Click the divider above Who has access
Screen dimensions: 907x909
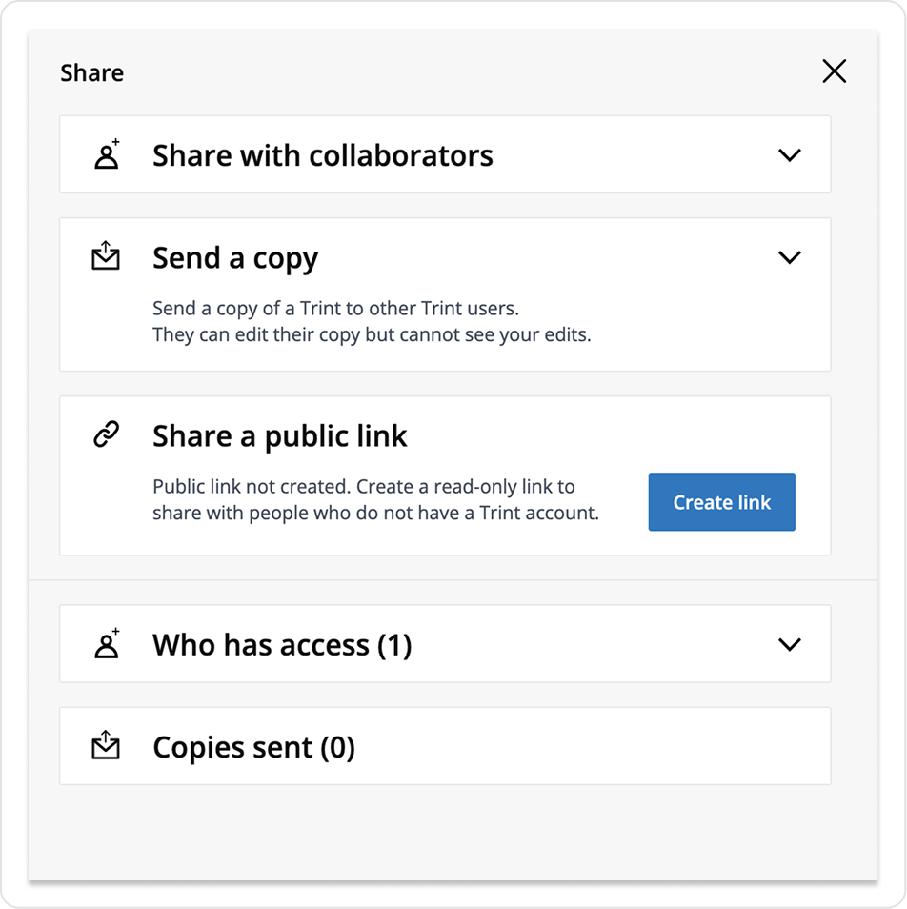pos(453,579)
